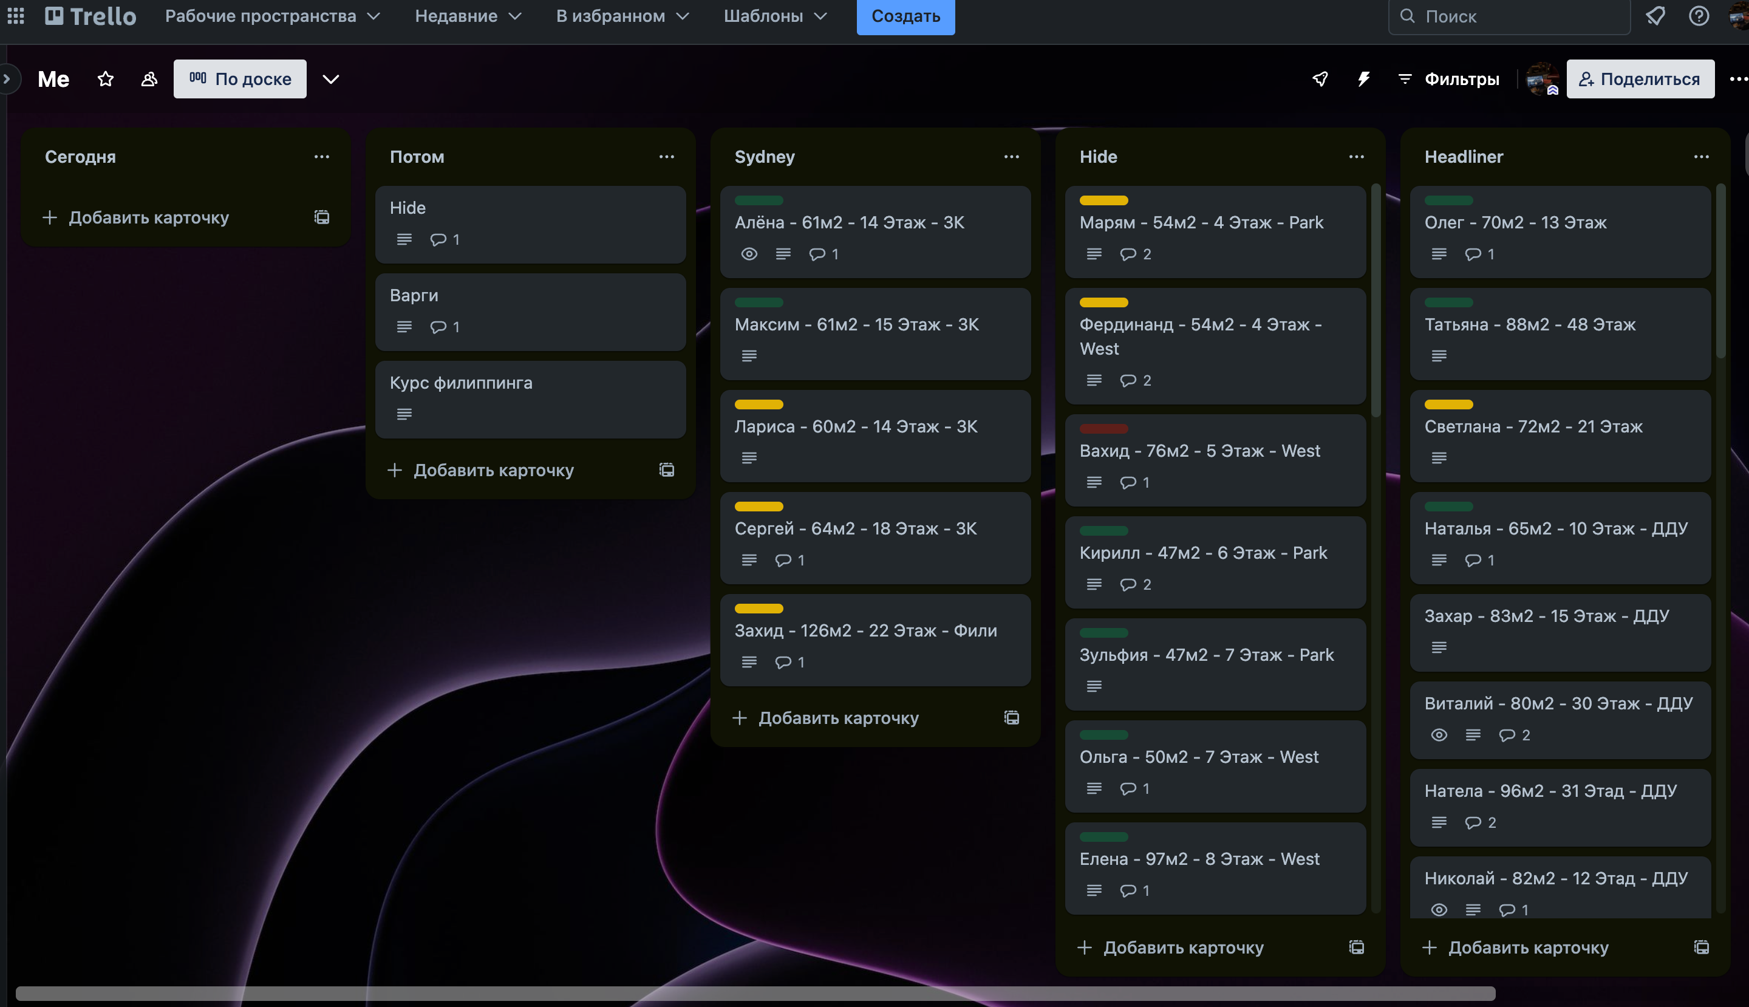Select the По доске view button

tap(239, 79)
